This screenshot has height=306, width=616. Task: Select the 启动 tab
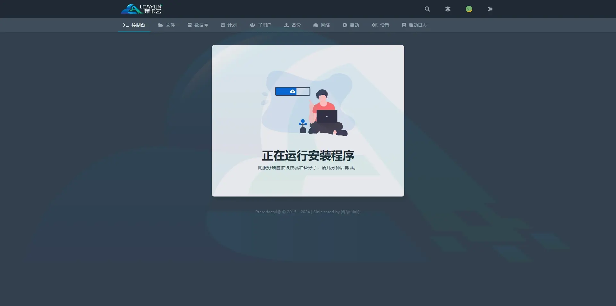point(351,25)
